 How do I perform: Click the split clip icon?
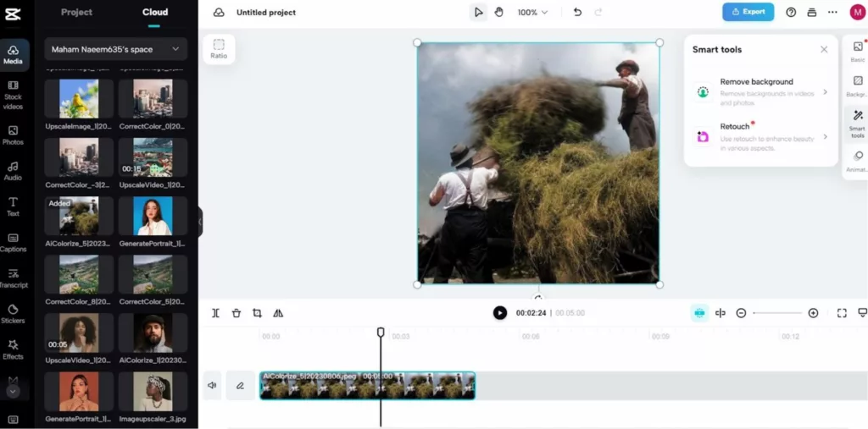coord(215,313)
